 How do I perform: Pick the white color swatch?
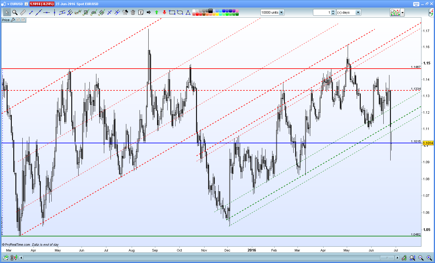194,11
